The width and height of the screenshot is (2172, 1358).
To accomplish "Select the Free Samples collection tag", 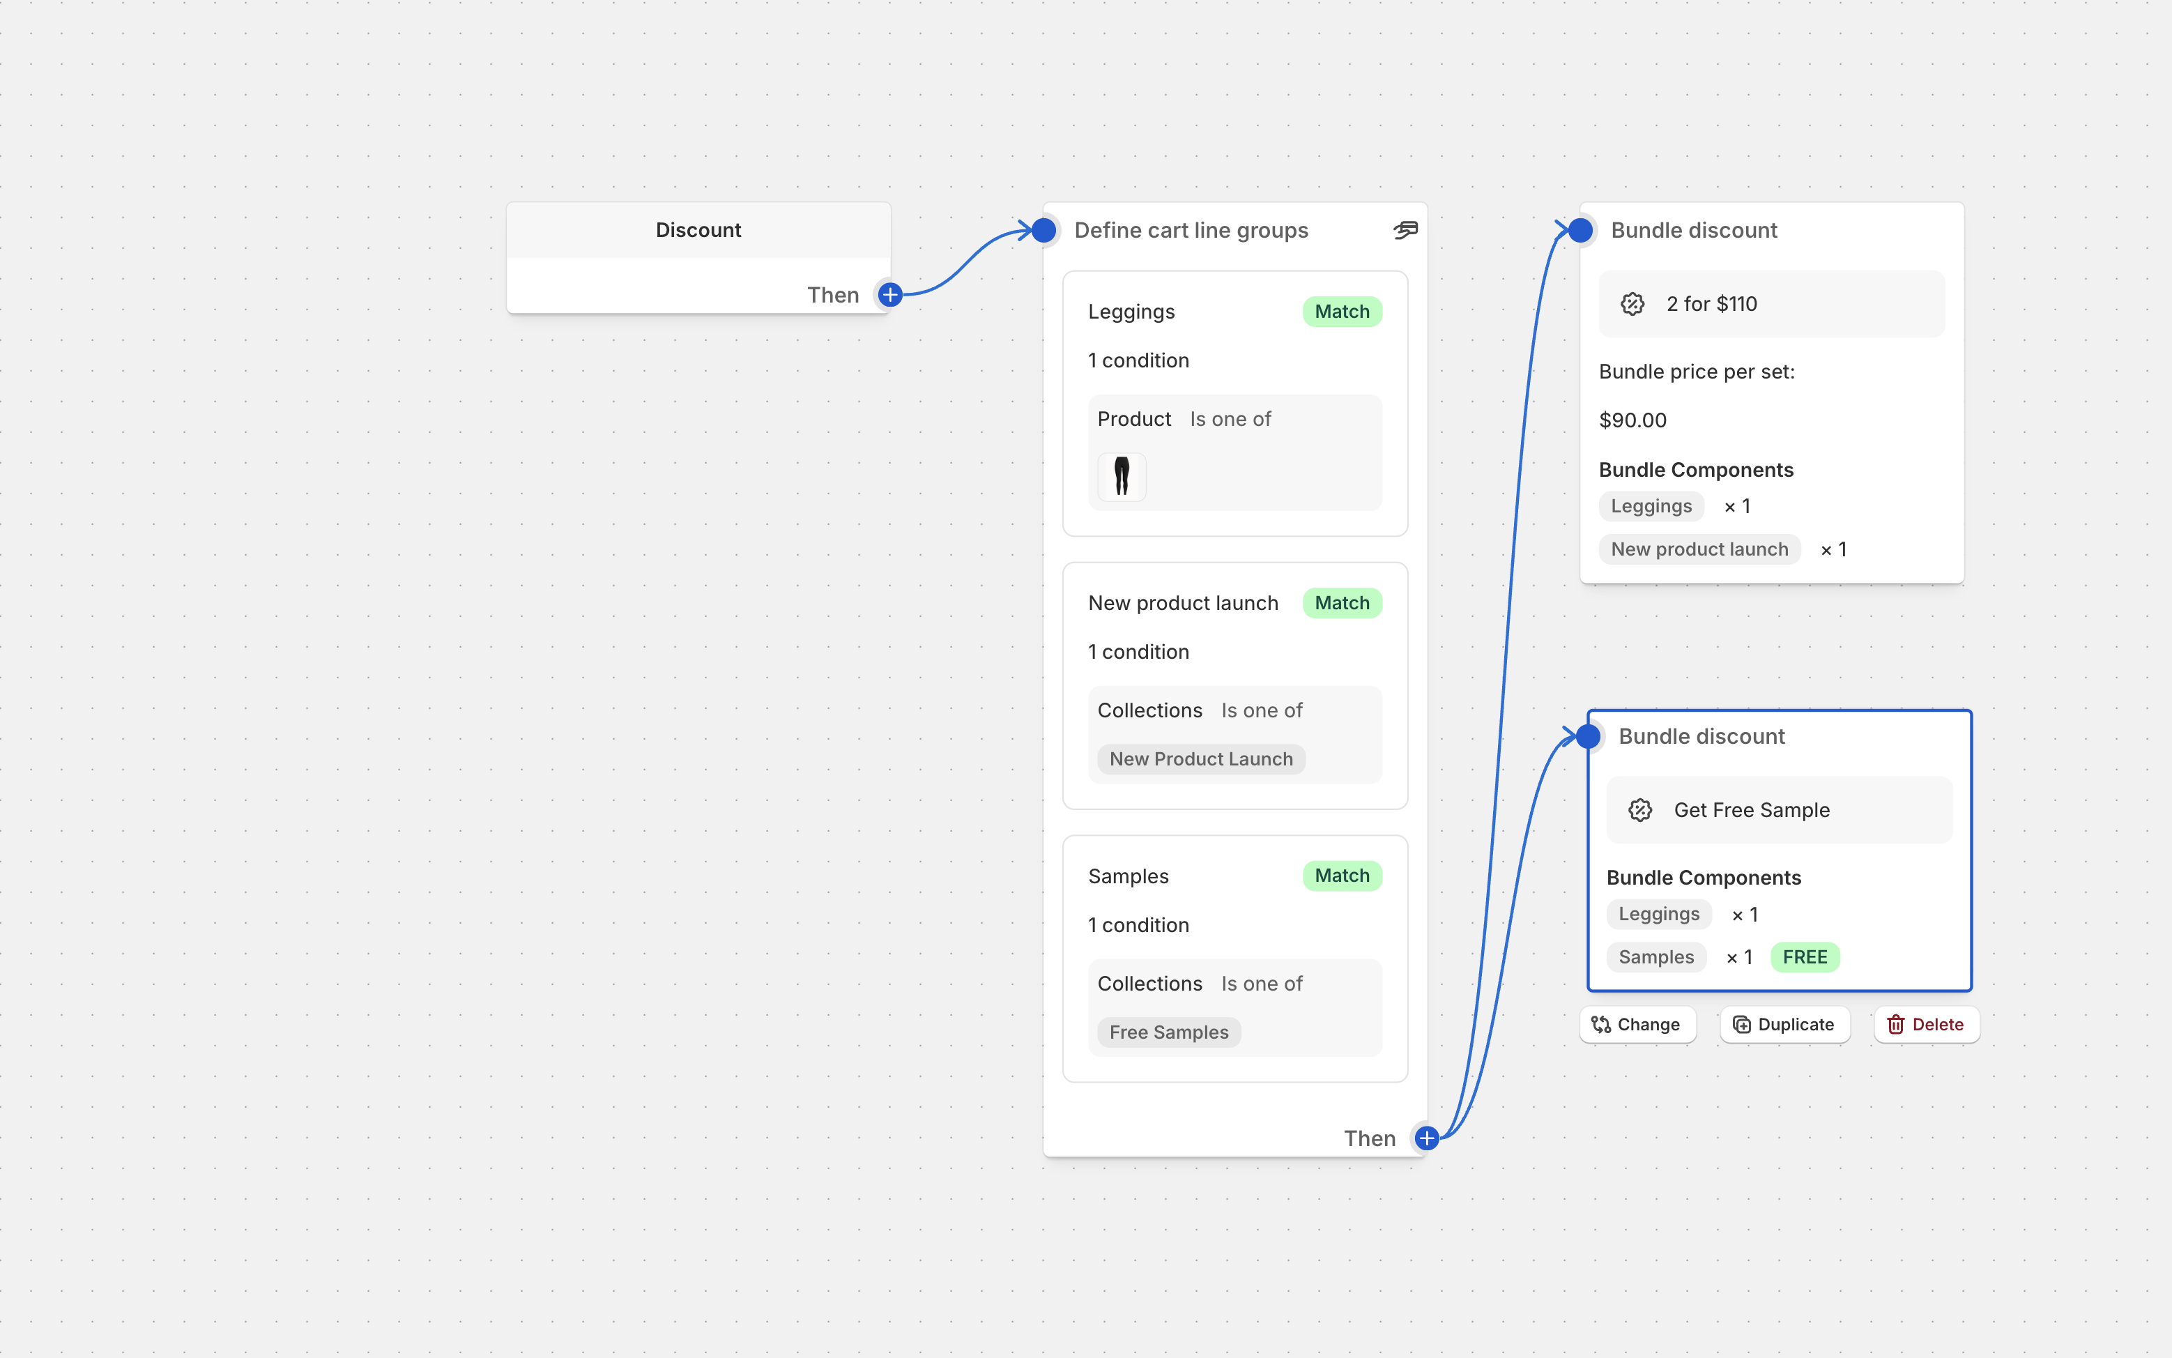I will click(x=1168, y=1032).
